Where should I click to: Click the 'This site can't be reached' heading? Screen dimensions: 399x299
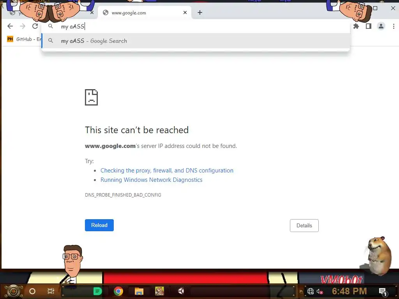pos(137,130)
